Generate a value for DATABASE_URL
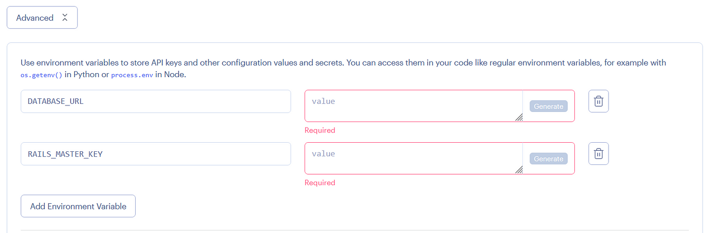Screen dimensions: 706x233 click(x=549, y=106)
